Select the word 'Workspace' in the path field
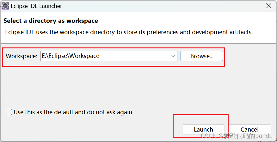Image resolution: width=277 pixels, height=142 pixels. tap(84, 56)
